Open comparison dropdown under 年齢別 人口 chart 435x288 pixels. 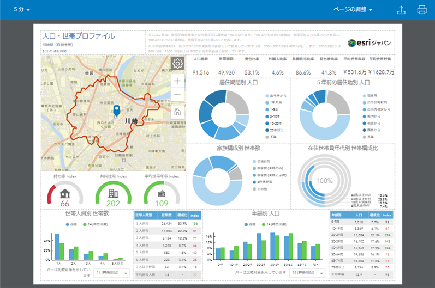[307, 272]
